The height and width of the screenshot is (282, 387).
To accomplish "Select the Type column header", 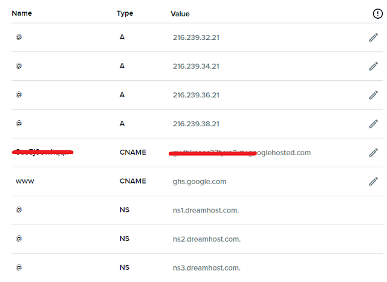I will 125,13.
